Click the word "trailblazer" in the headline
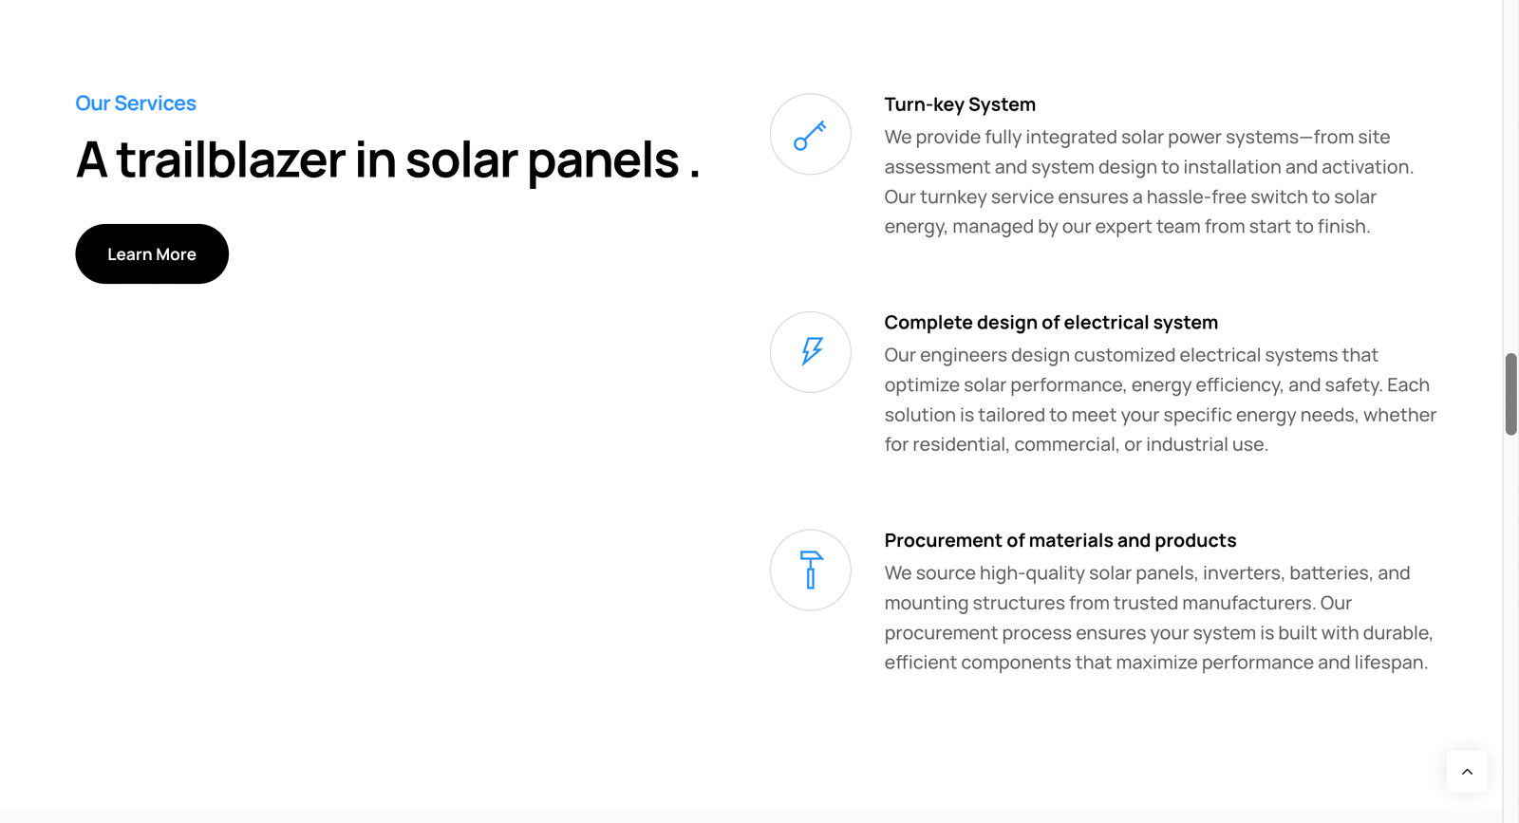The width and height of the screenshot is (1519, 823). click(x=231, y=159)
